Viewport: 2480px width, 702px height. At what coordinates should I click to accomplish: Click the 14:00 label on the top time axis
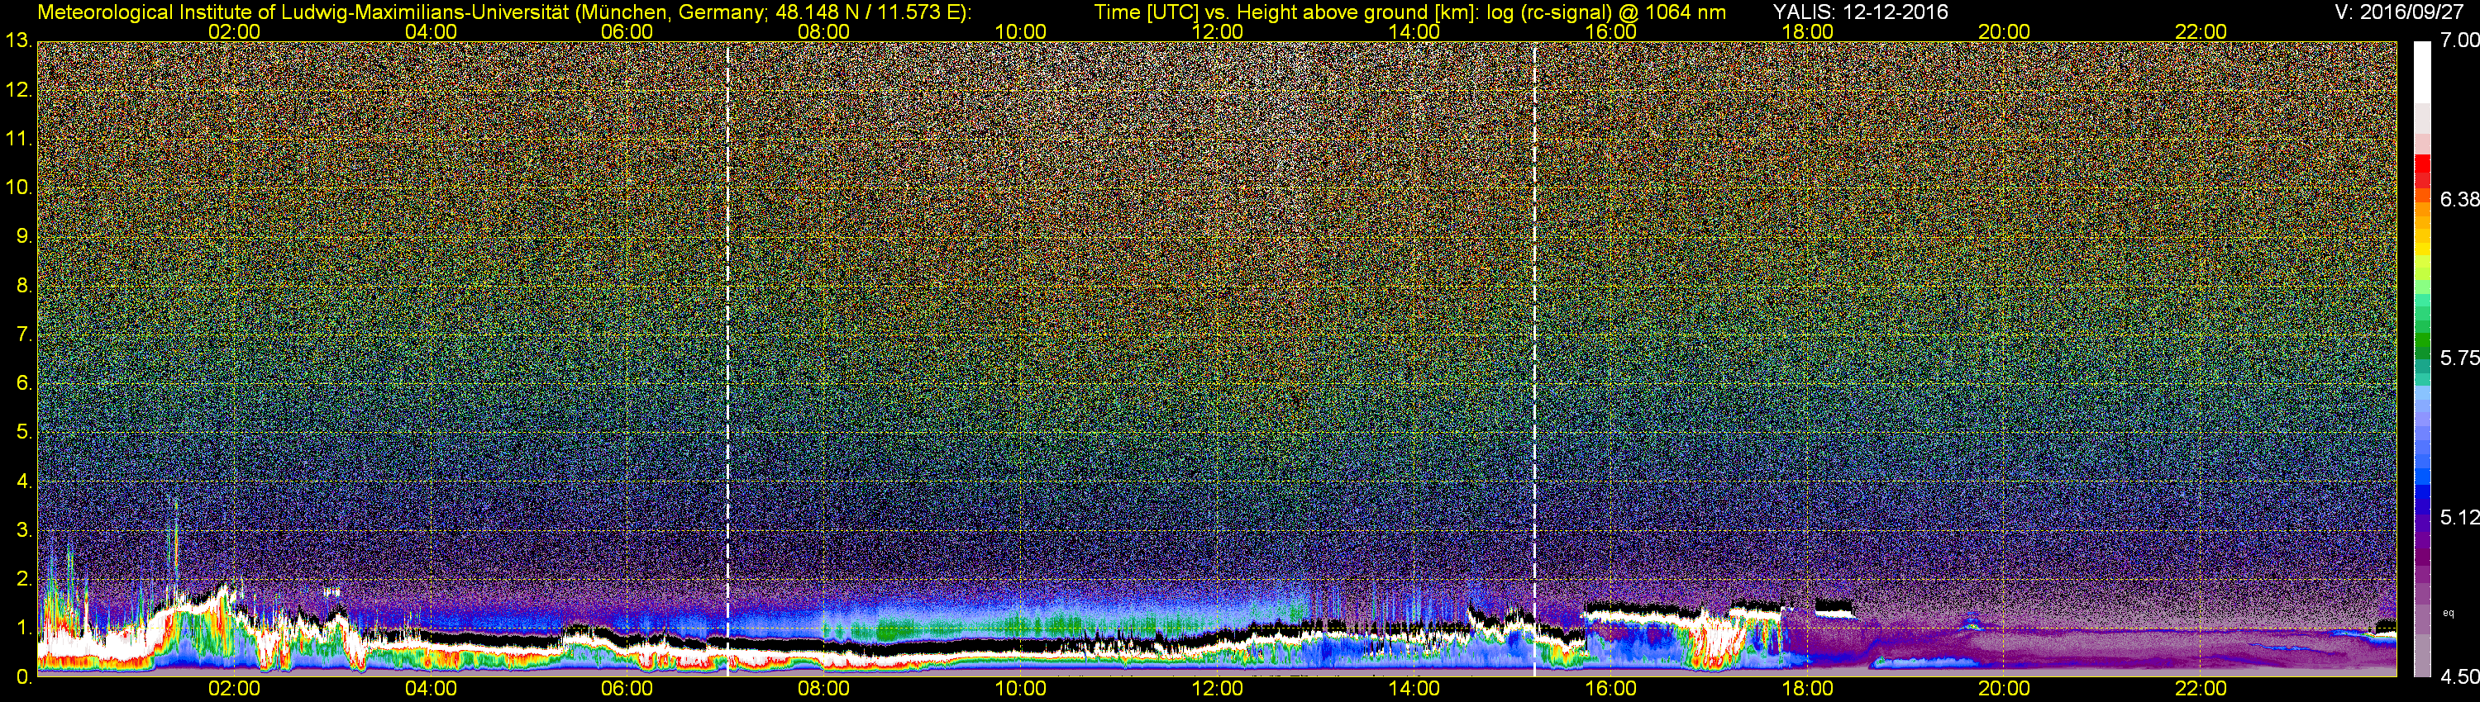[x=1414, y=31]
